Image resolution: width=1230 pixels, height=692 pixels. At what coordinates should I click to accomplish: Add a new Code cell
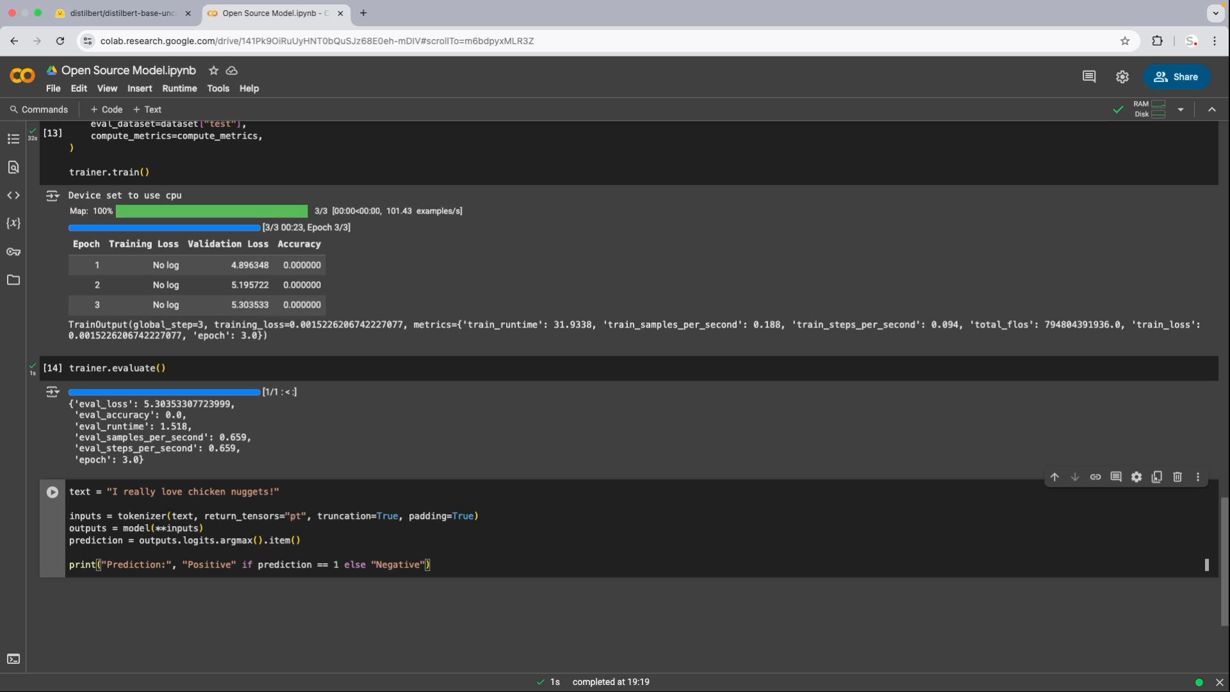106,110
